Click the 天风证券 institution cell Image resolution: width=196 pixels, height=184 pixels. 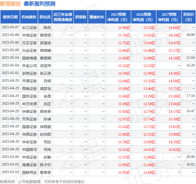[29, 119]
